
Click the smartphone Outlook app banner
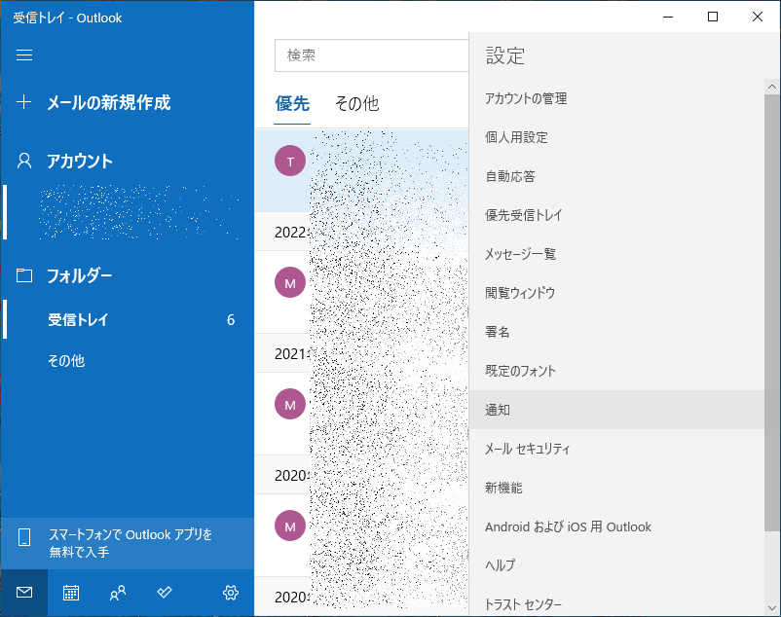pos(127,543)
